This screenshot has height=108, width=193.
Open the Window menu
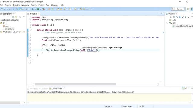coord(55,5)
